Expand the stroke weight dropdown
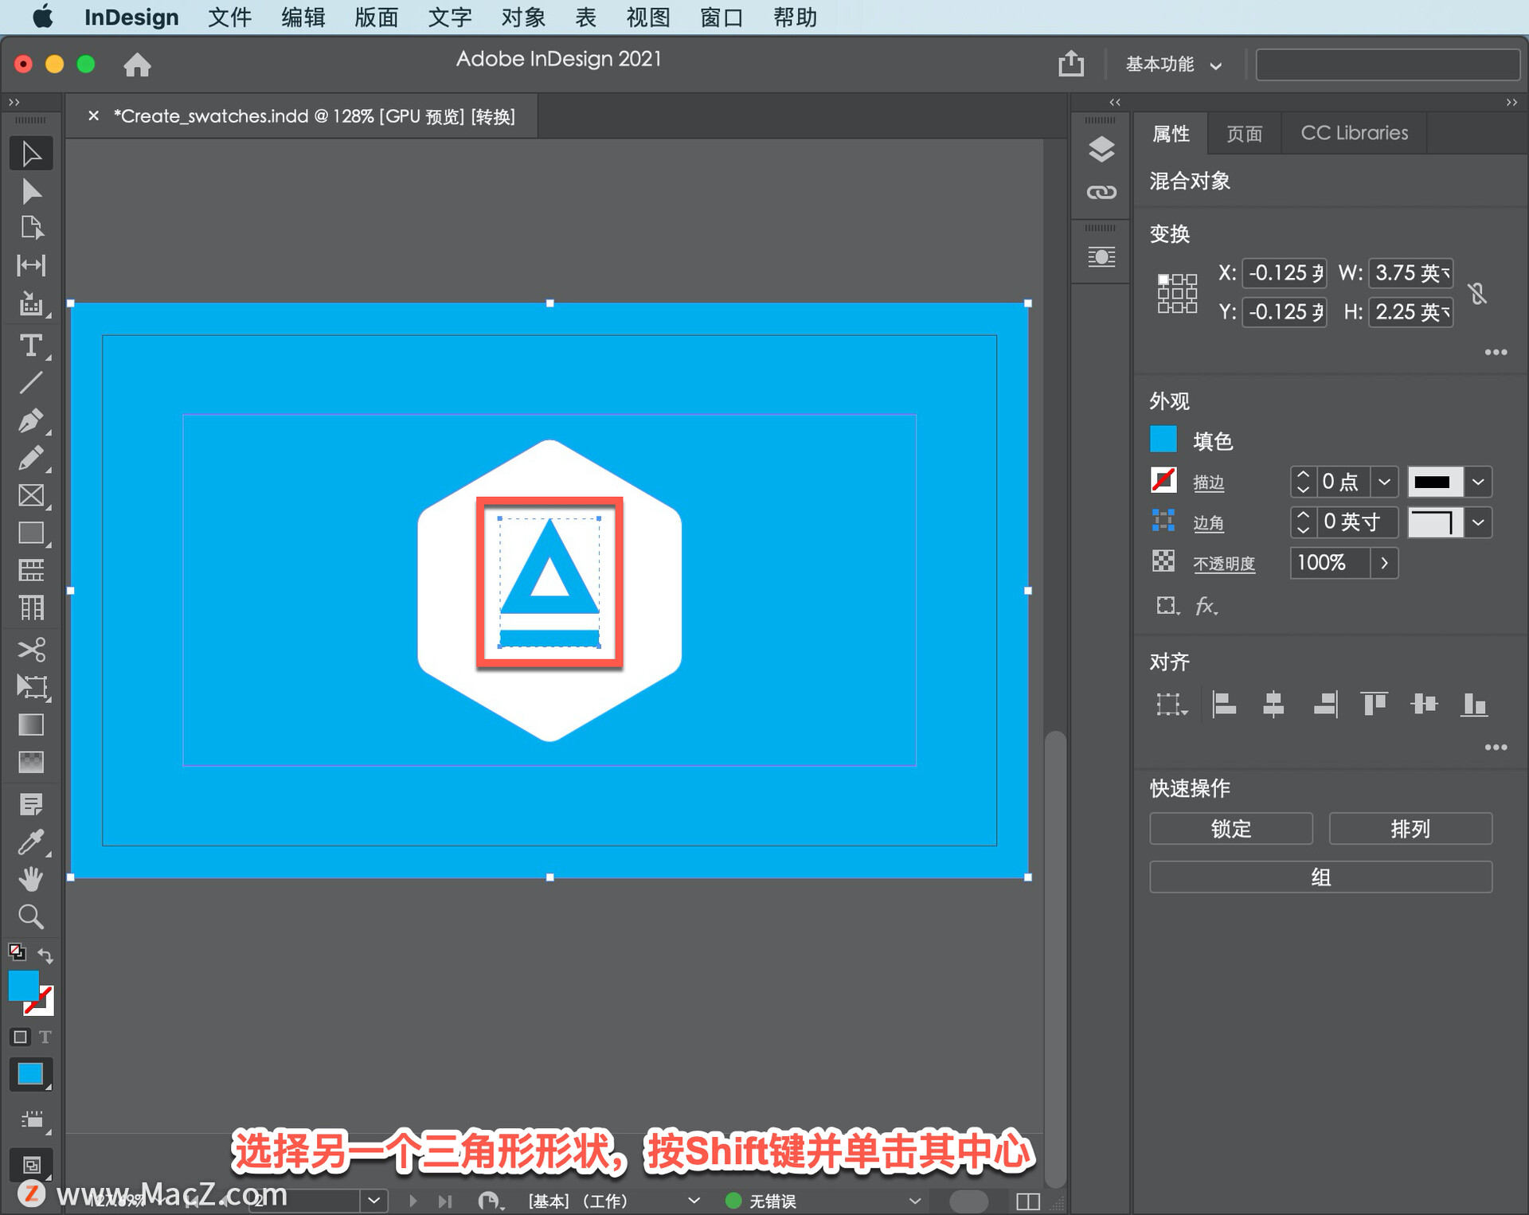This screenshot has height=1215, width=1529. 1384,482
